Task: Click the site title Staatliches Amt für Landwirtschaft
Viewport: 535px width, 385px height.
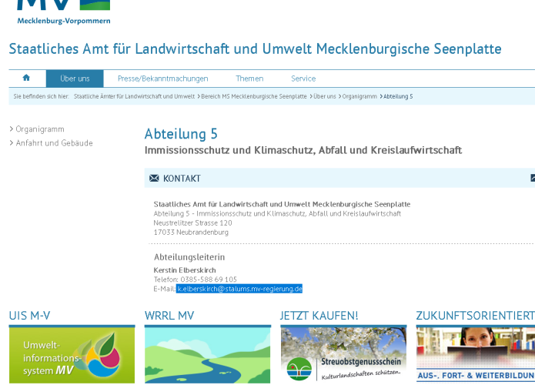Action: [256, 49]
